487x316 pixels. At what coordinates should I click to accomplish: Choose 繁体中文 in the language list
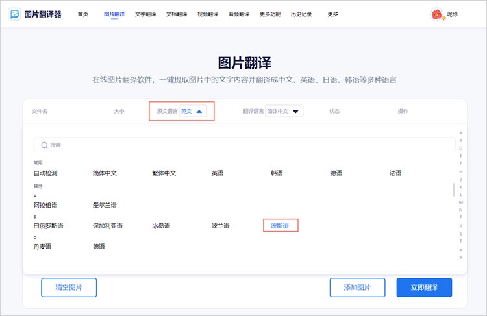click(164, 173)
